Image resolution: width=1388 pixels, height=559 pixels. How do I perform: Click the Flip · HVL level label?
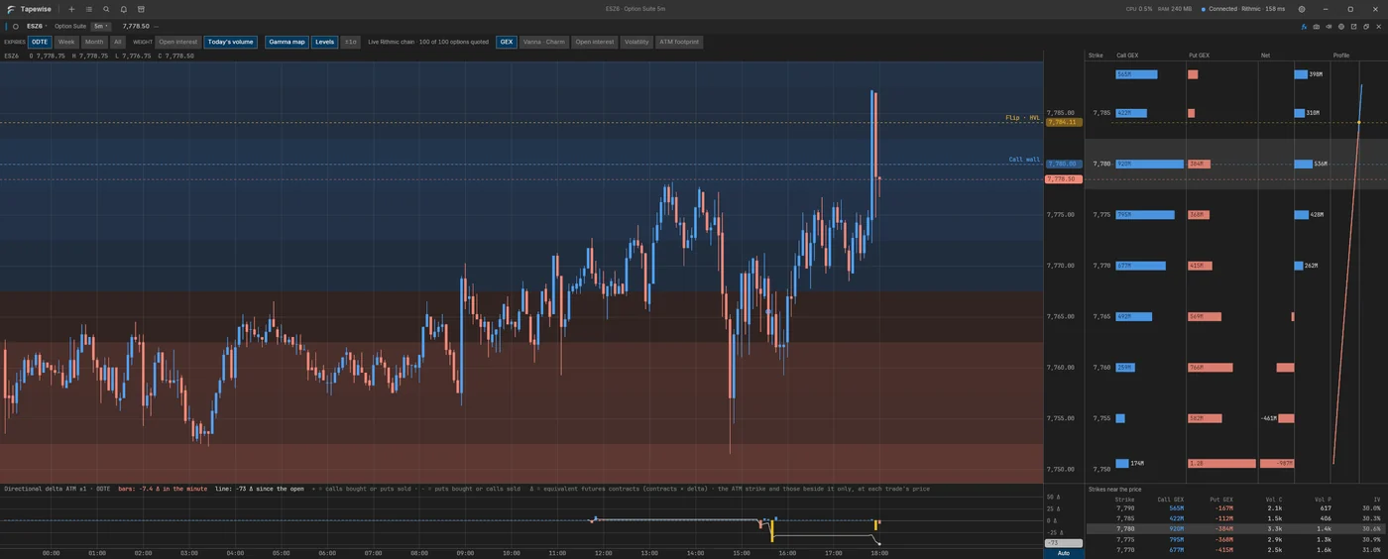point(1022,118)
